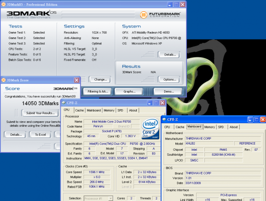Click the 14050 3DMarks score text

(40, 103)
